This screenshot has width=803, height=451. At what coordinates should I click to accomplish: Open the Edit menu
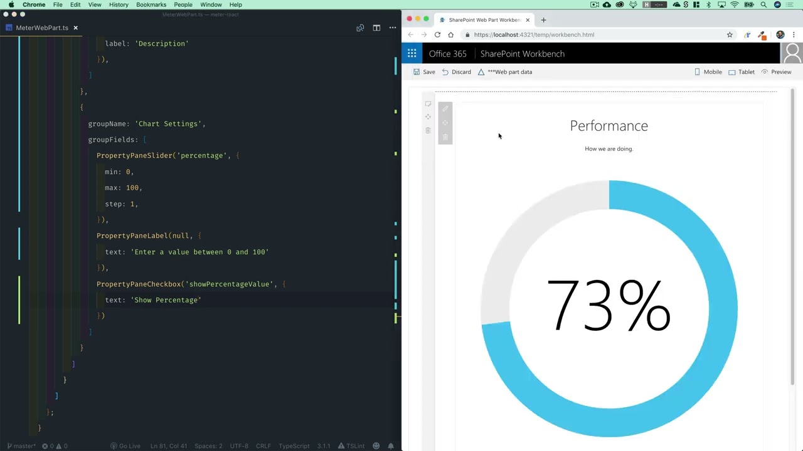point(75,4)
